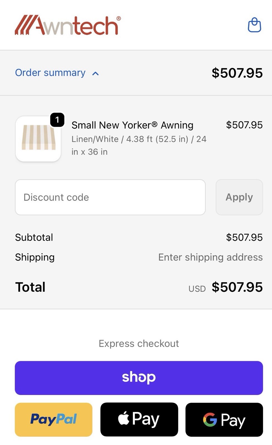Click the Small New Yorker Awning title
The height and width of the screenshot is (445, 272).
click(x=132, y=125)
